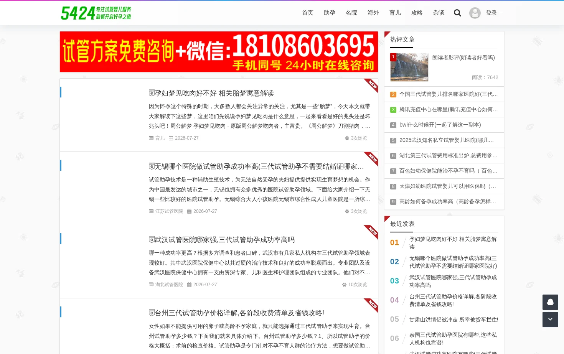The height and width of the screenshot is (354, 564).
Task: Open the waterfall thumbnail in 热评文章
Action: point(409,67)
